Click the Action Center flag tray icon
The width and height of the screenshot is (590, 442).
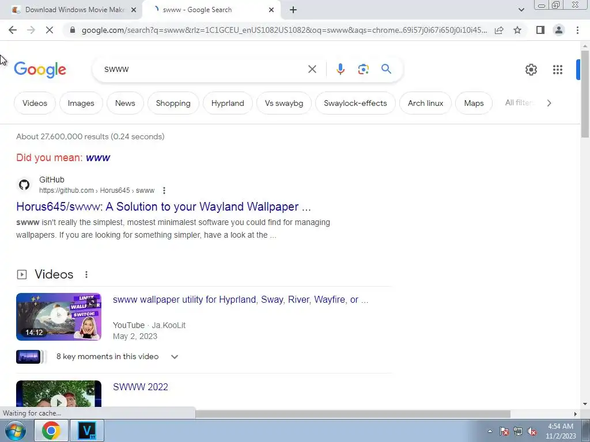pyautogui.click(x=504, y=431)
